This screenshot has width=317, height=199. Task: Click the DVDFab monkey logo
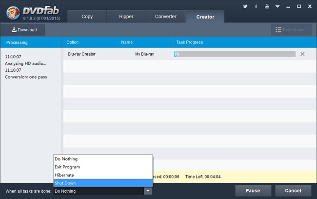click(x=12, y=11)
